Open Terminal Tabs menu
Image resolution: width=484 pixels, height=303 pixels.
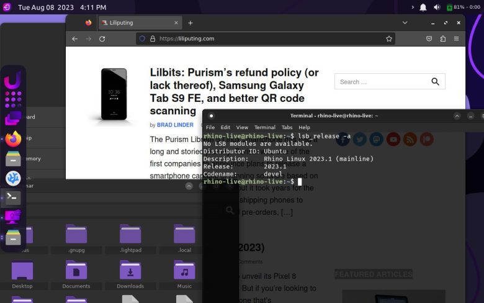287,127
